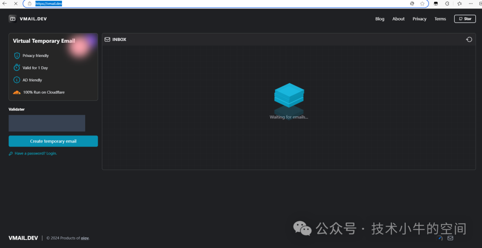
Task: Click the 100% Run on Cloudflare text
Action: click(x=44, y=92)
